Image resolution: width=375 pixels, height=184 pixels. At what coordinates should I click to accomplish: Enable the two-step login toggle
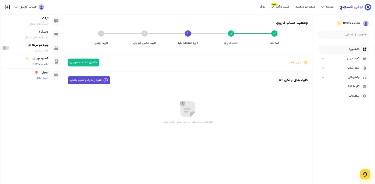click(6, 48)
